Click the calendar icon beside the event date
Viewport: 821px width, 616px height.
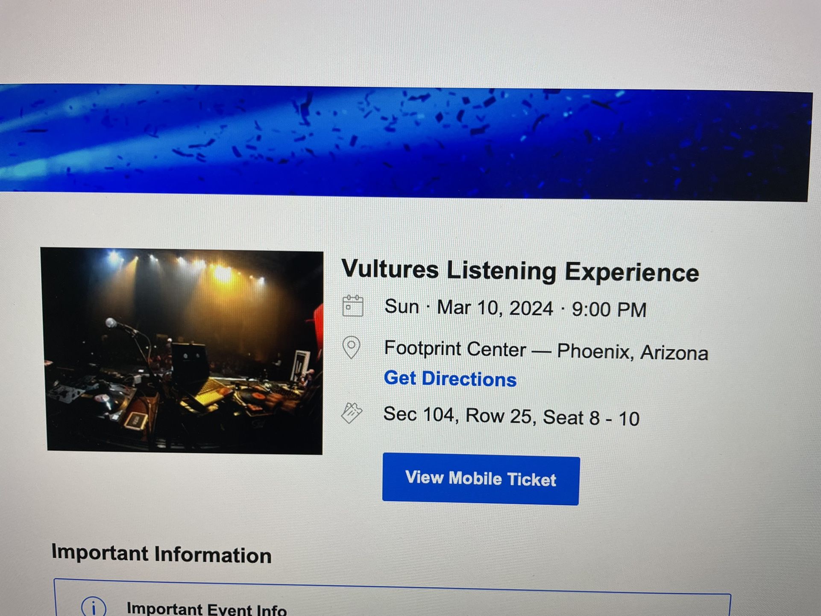(353, 305)
